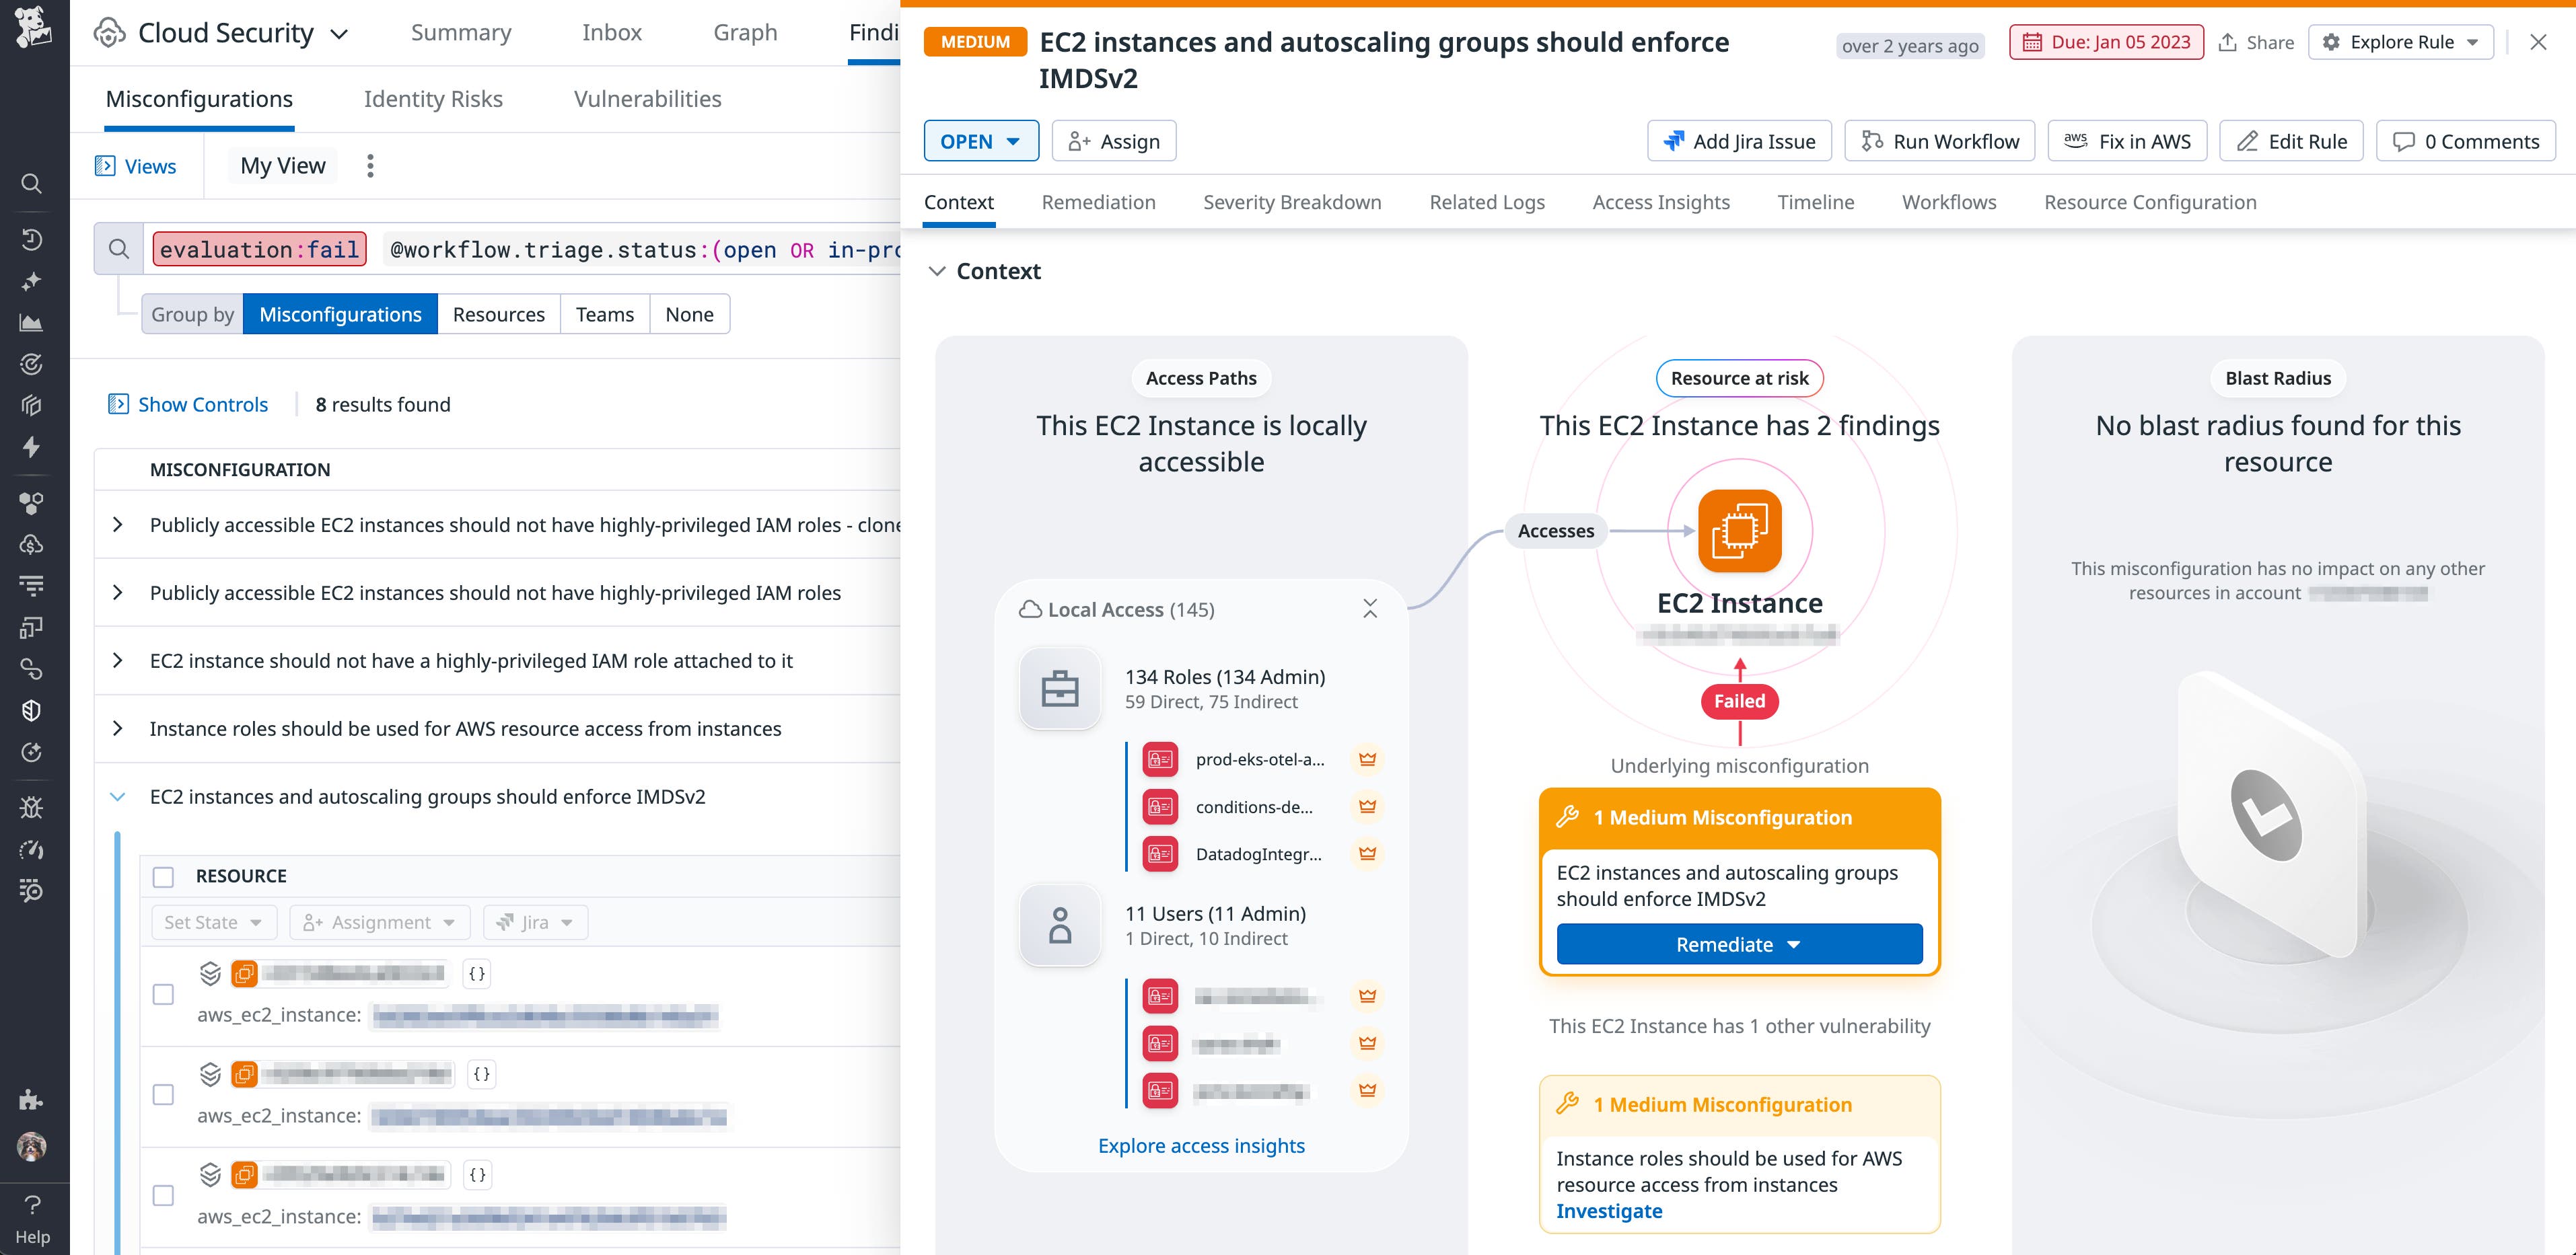Click the crown icon beside the prod-eks-otel role
Image resolution: width=2576 pixels, height=1255 pixels.
[1367, 759]
